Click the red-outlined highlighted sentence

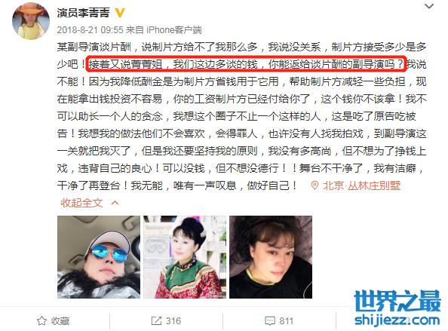[x=246, y=64]
